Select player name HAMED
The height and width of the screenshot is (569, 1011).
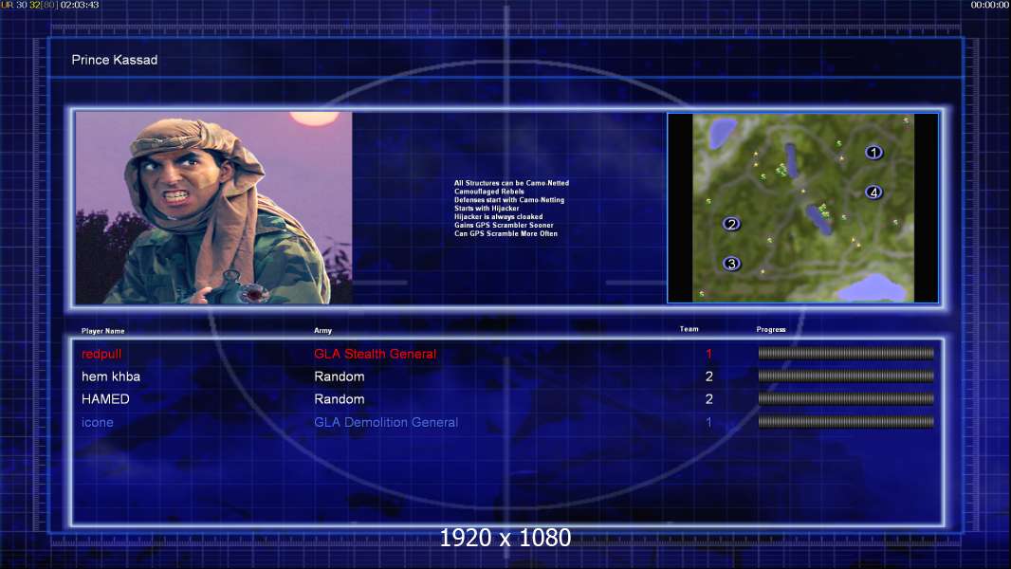click(x=105, y=399)
